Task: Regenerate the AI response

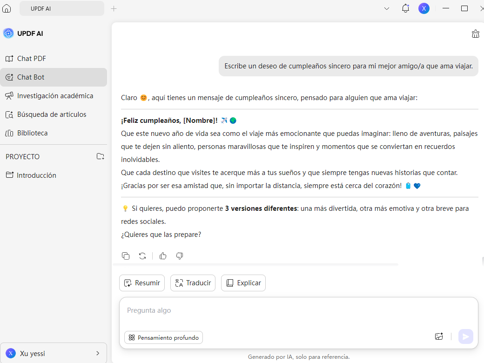Action: click(142, 256)
